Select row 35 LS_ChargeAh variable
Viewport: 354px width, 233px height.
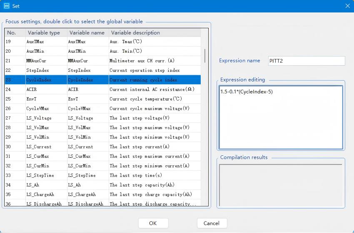pyautogui.click(x=103, y=194)
